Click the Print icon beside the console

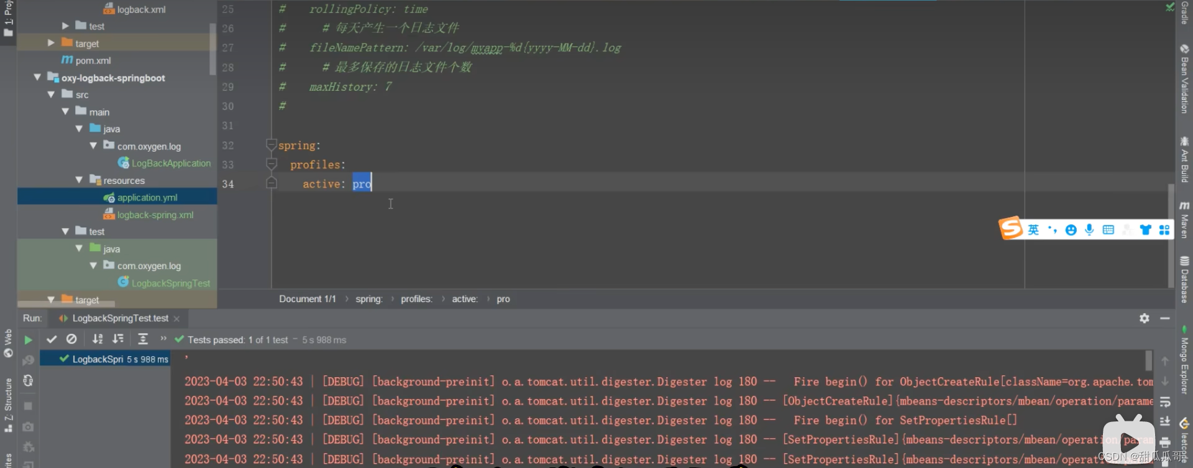tap(1165, 443)
